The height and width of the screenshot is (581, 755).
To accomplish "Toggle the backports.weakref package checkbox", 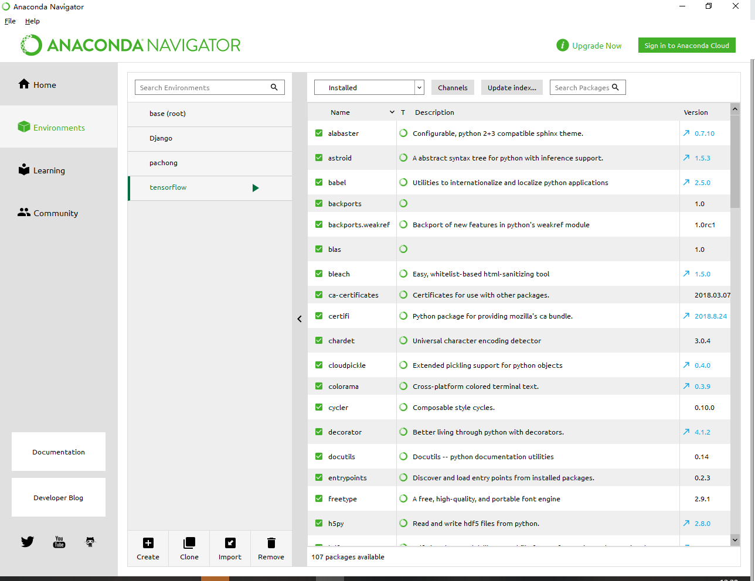I will (x=319, y=224).
